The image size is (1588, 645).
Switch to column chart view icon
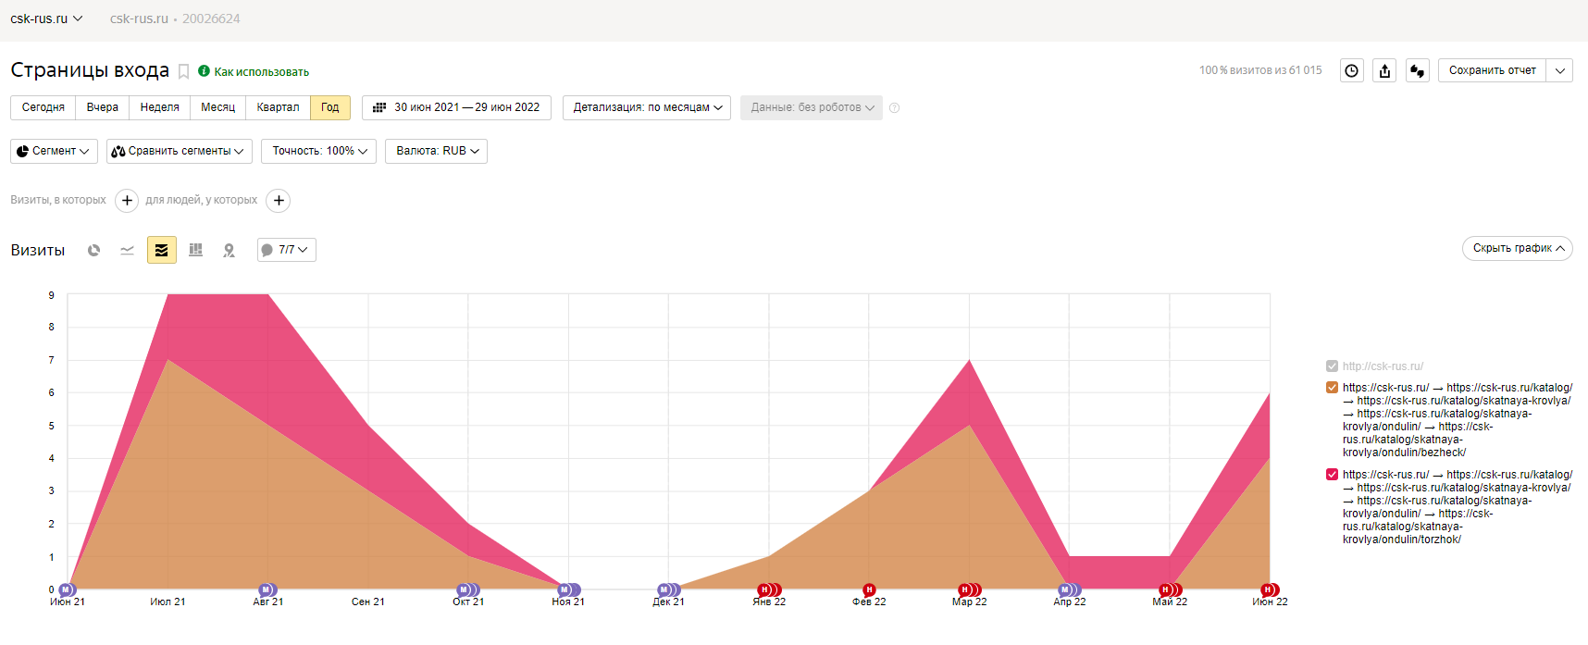(195, 250)
